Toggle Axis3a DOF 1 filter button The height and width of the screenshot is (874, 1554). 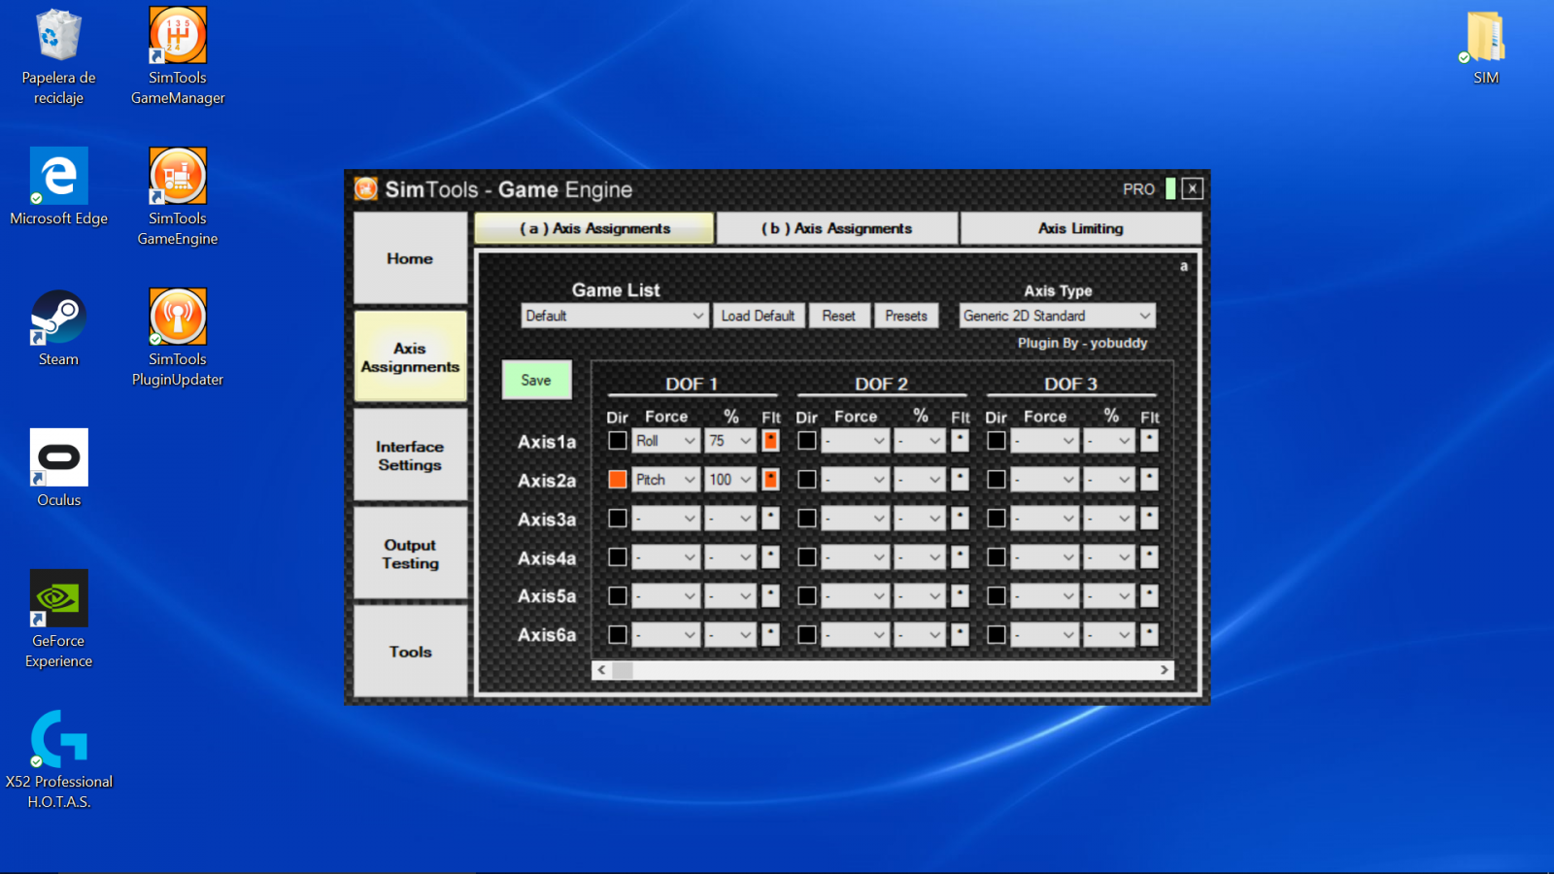(770, 519)
